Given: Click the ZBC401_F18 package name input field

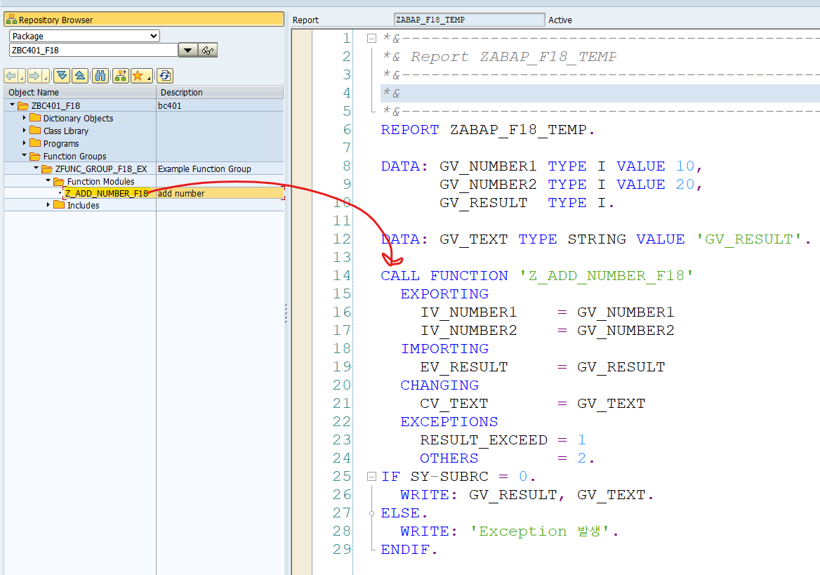Looking at the screenshot, I should pyautogui.click(x=93, y=51).
